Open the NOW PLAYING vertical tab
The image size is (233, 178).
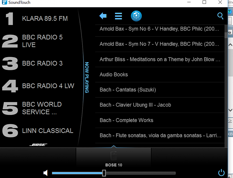click(x=87, y=77)
